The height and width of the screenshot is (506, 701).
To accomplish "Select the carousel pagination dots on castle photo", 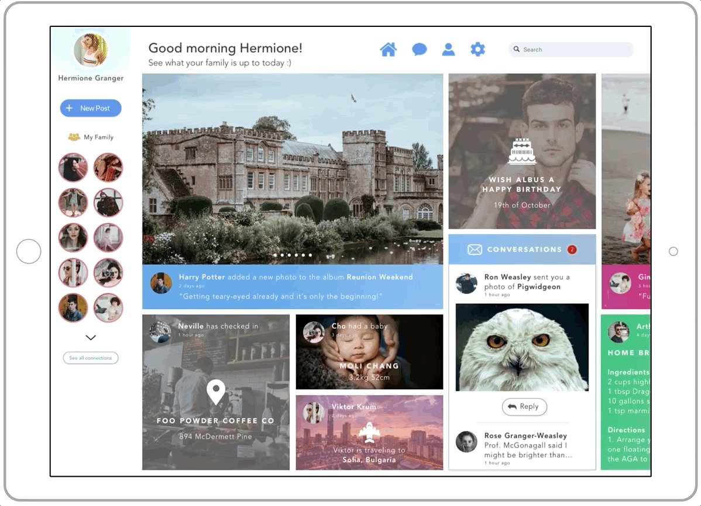I will click(293, 255).
